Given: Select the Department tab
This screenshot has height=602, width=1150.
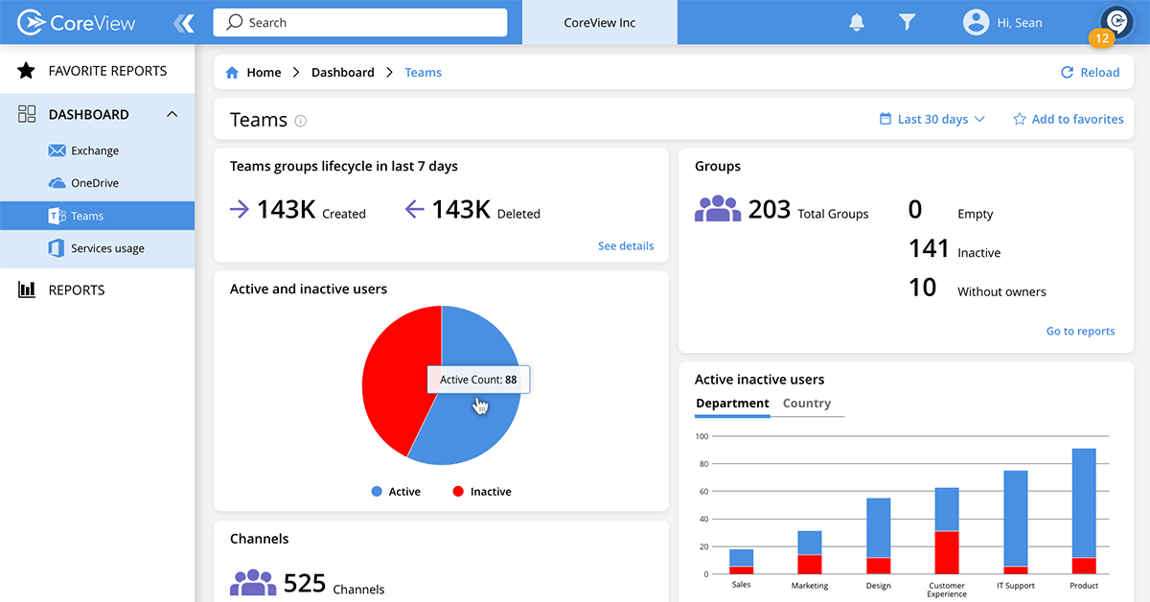Looking at the screenshot, I should coord(732,404).
